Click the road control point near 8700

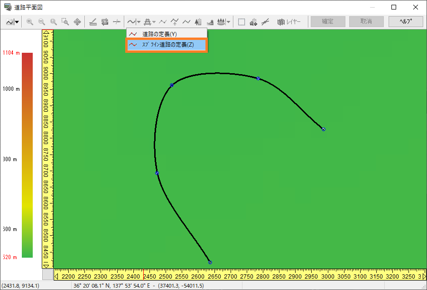[x=157, y=173]
